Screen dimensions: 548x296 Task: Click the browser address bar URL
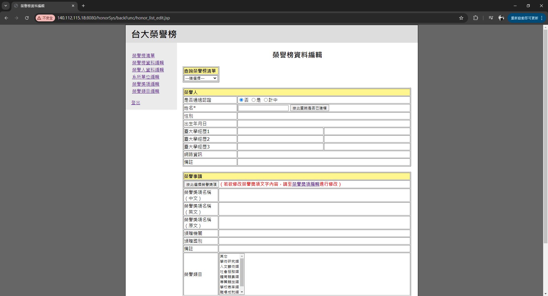click(x=114, y=18)
